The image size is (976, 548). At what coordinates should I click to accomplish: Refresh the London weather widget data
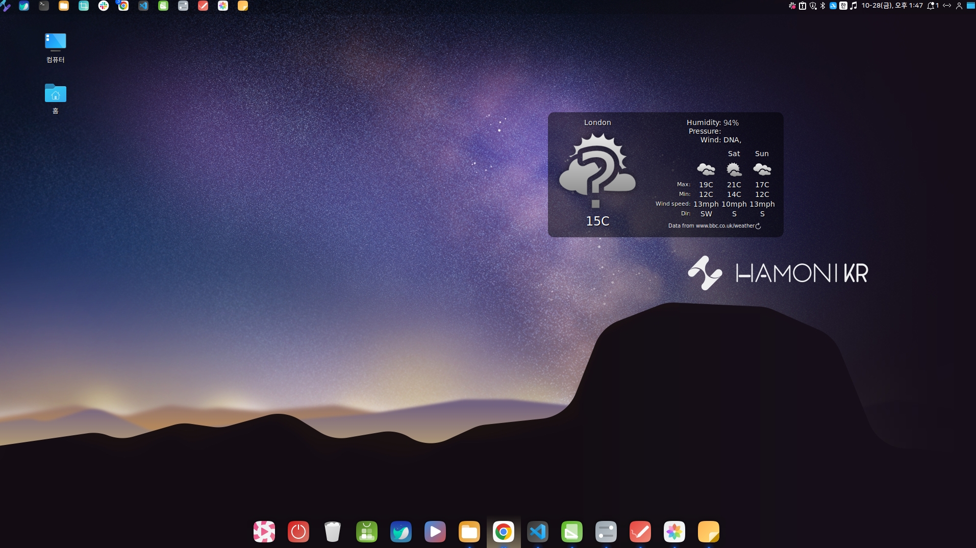point(758,226)
